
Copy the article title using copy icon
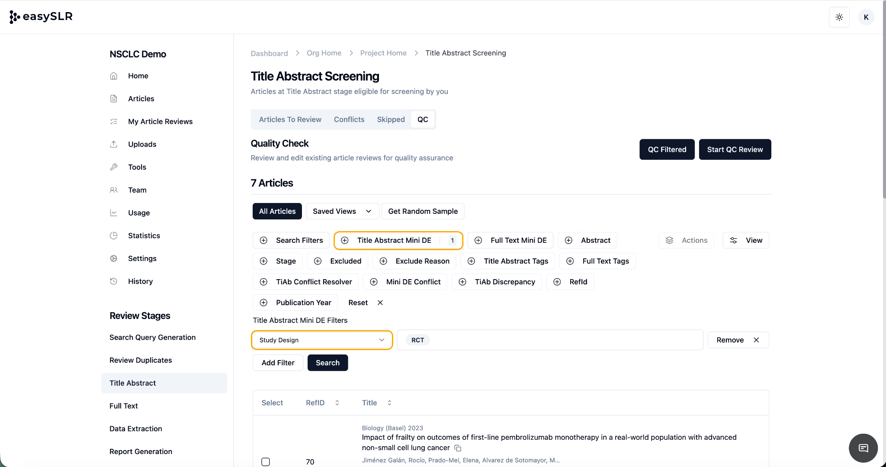point(458,448)
